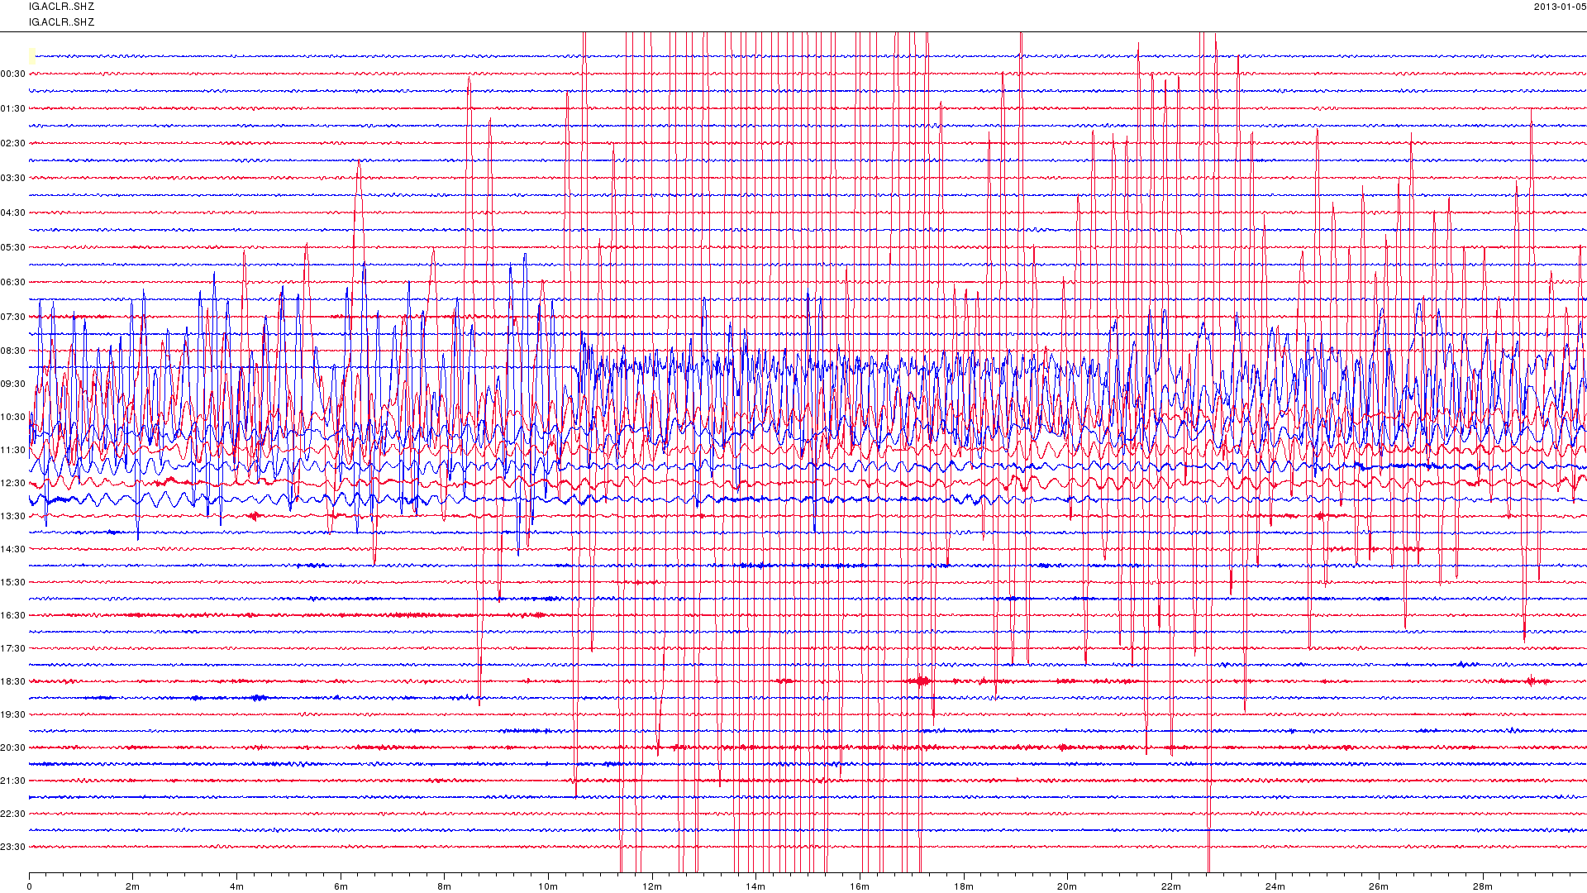Click the 20:30 row label
This screenshot has height=893, width=1587.
pyautogui.click(x=13, y=748)
